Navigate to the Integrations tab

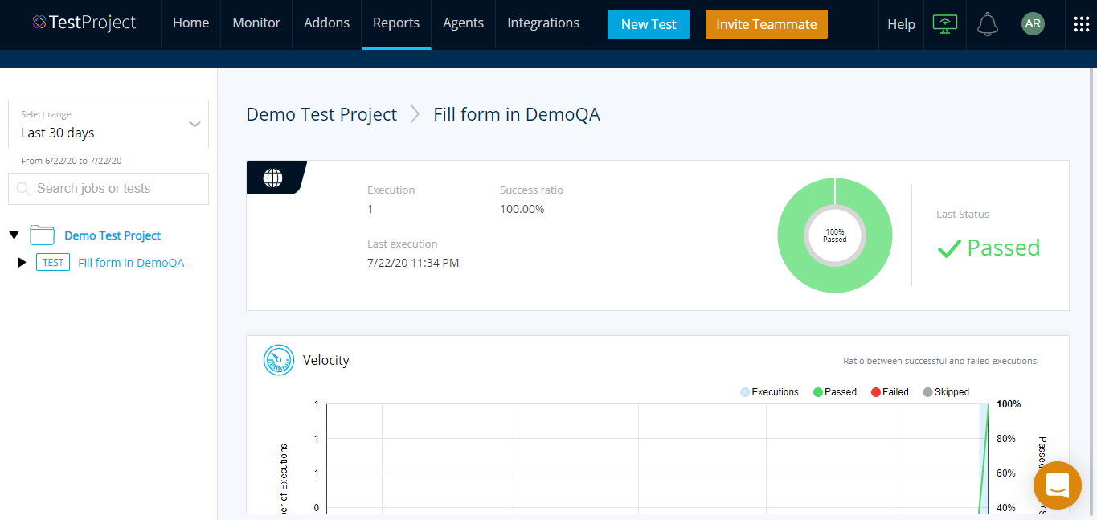pyautogui.click(x=543, y=24)
